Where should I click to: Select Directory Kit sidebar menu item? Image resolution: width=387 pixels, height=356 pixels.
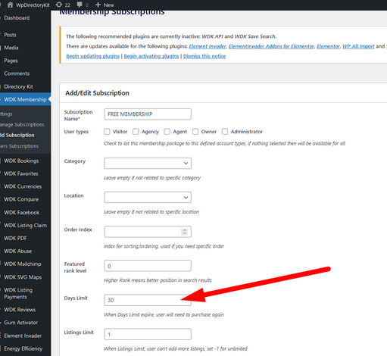click(18, 86)
